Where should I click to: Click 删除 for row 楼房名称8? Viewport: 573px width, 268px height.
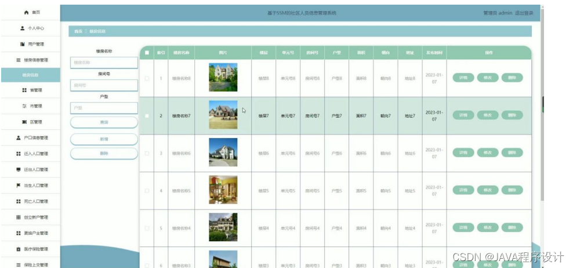pyautogui.click(x=512, y=78)
